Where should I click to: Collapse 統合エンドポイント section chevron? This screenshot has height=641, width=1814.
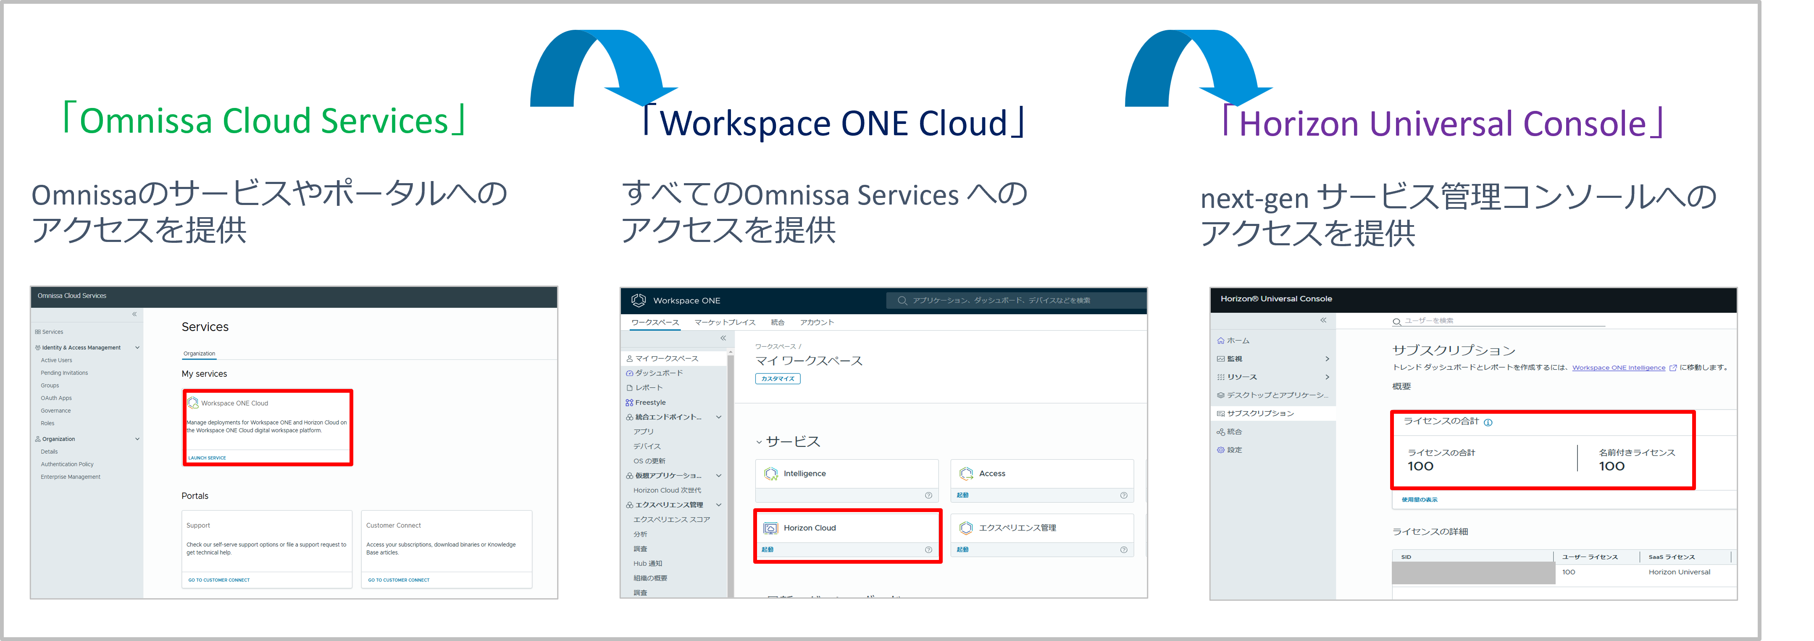pos(719,417)
